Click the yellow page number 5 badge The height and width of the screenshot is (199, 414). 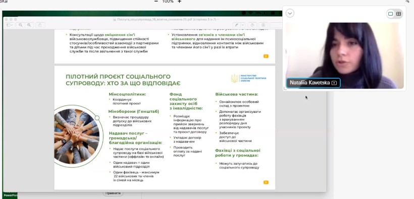click(266, 182)
